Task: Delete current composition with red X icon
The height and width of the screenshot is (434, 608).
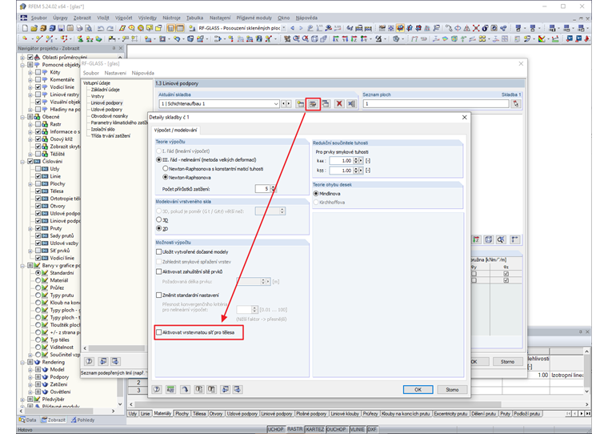Action: (x=339, y=103)
